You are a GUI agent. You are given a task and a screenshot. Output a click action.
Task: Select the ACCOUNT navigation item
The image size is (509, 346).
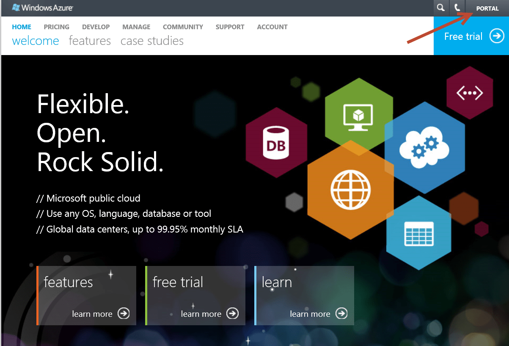pyautogui.click(x=272, y=27)
